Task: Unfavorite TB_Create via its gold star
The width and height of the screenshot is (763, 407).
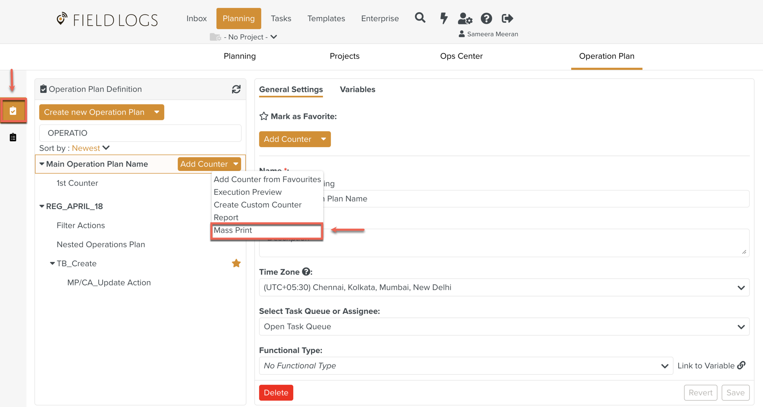Action: (x=236, y=263)
